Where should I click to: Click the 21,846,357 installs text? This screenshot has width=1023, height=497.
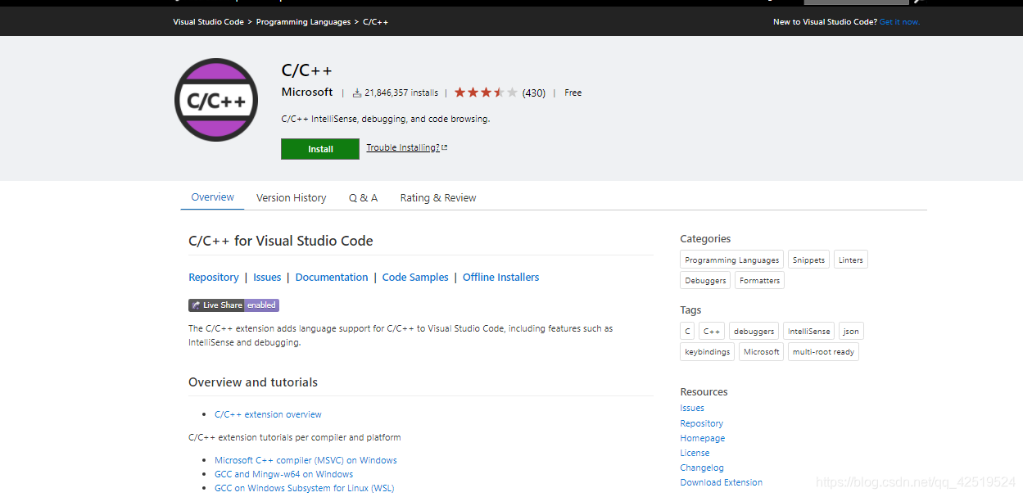click(401, 93)
